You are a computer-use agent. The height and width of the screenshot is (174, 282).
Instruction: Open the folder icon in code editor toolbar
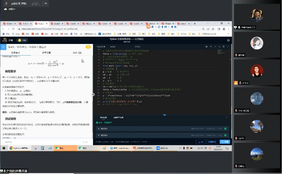coord(206,47)
